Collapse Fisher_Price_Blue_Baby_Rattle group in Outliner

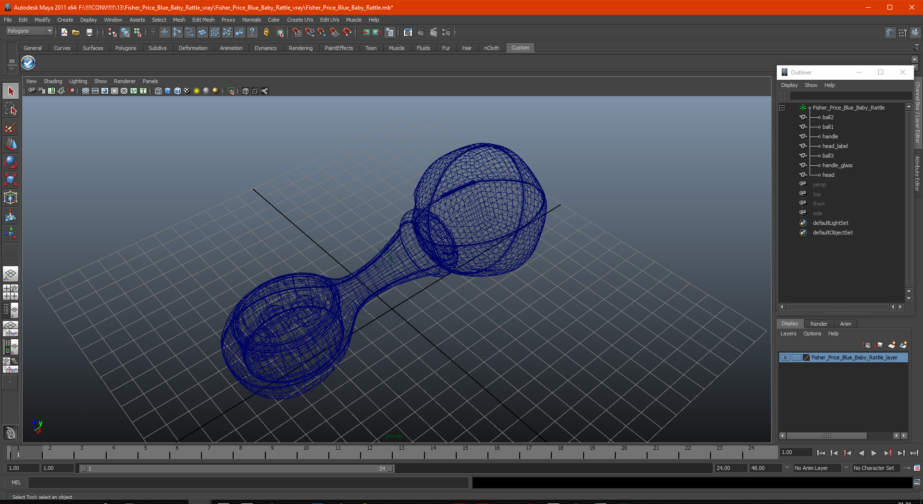tap(782, 108)
